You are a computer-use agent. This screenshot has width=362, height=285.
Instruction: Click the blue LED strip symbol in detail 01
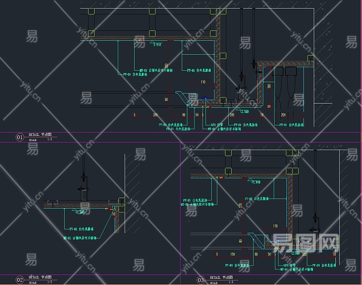pyautogui.click(x=204, y=99)
